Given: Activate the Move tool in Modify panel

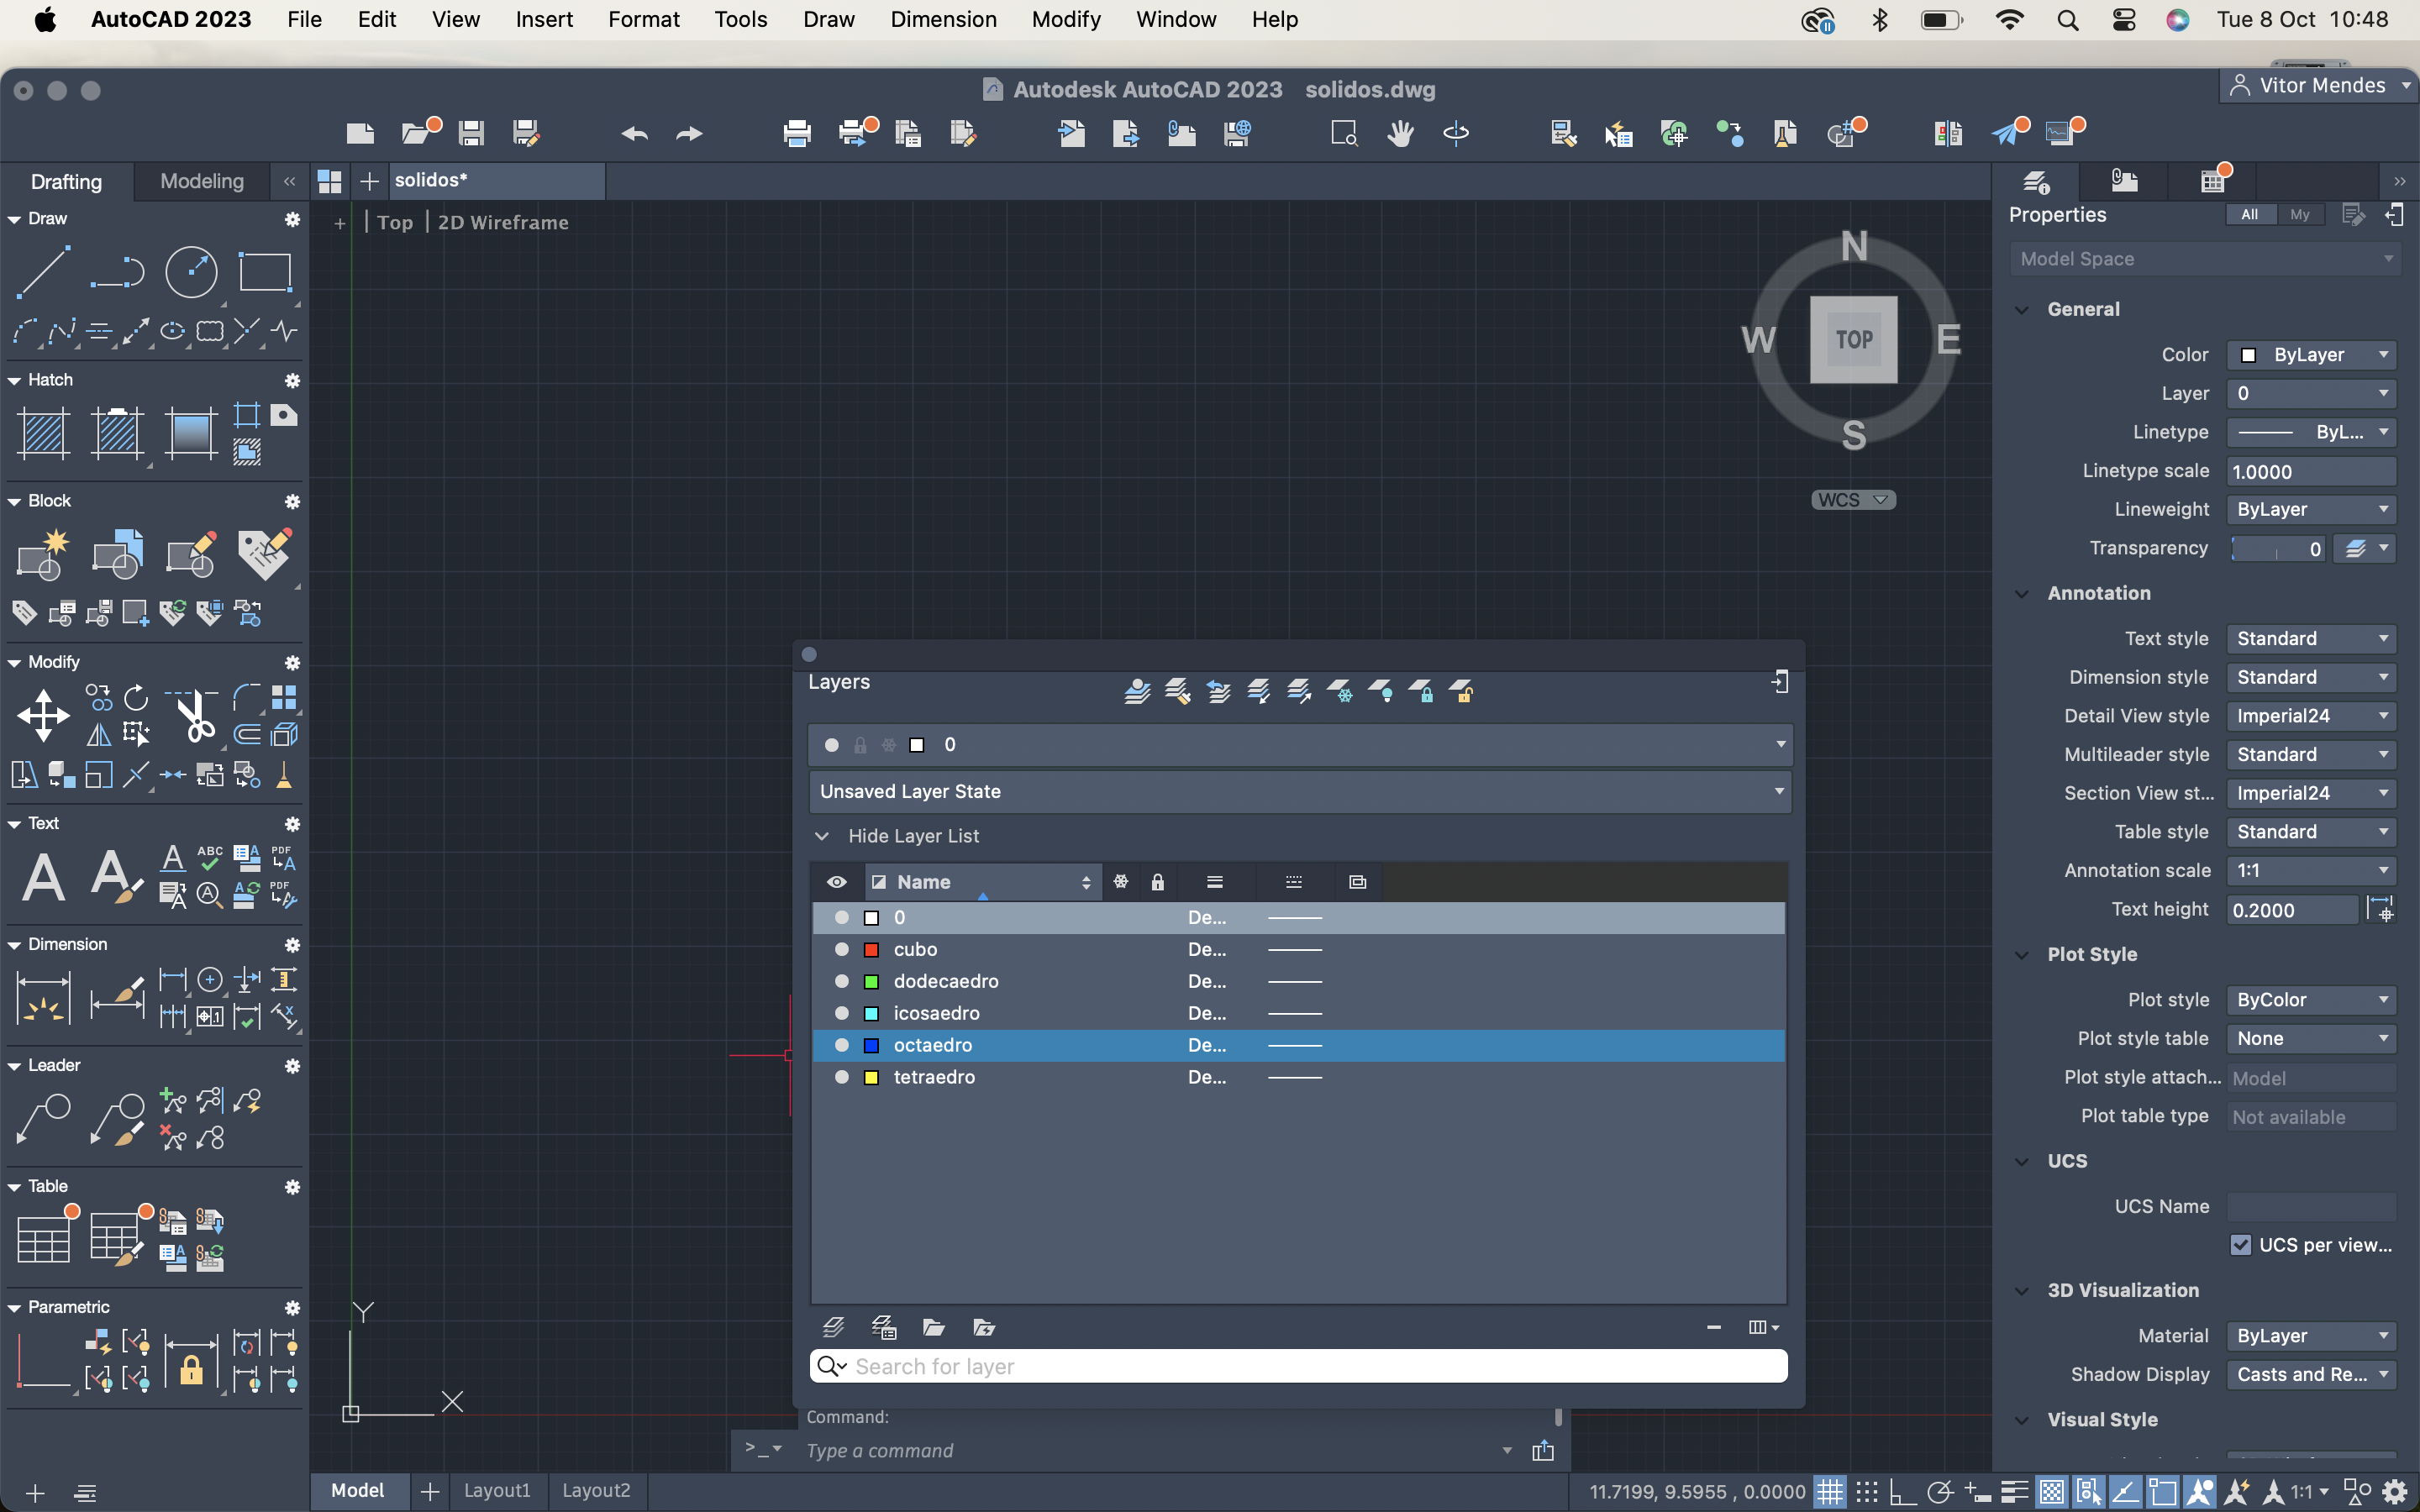Looking at the screenshot, I should coord(43,715).
